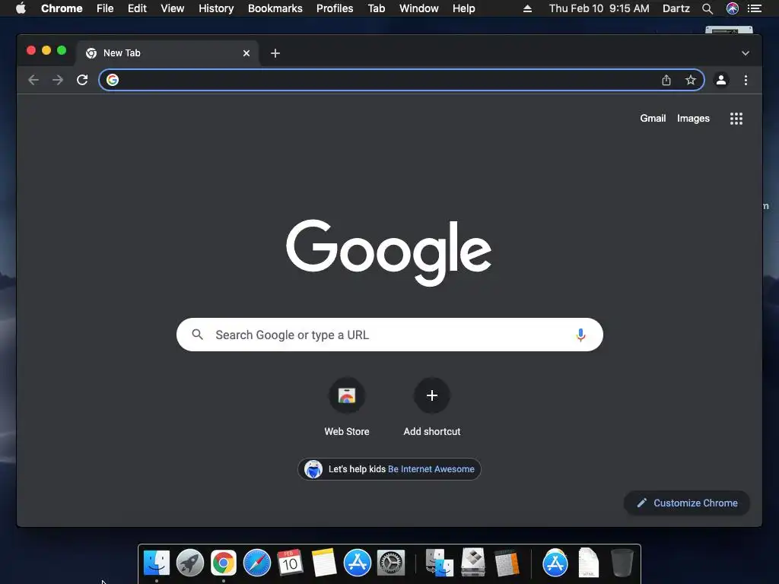Open Migration Assistant in the Dock
779x584 pixels.
439,563
